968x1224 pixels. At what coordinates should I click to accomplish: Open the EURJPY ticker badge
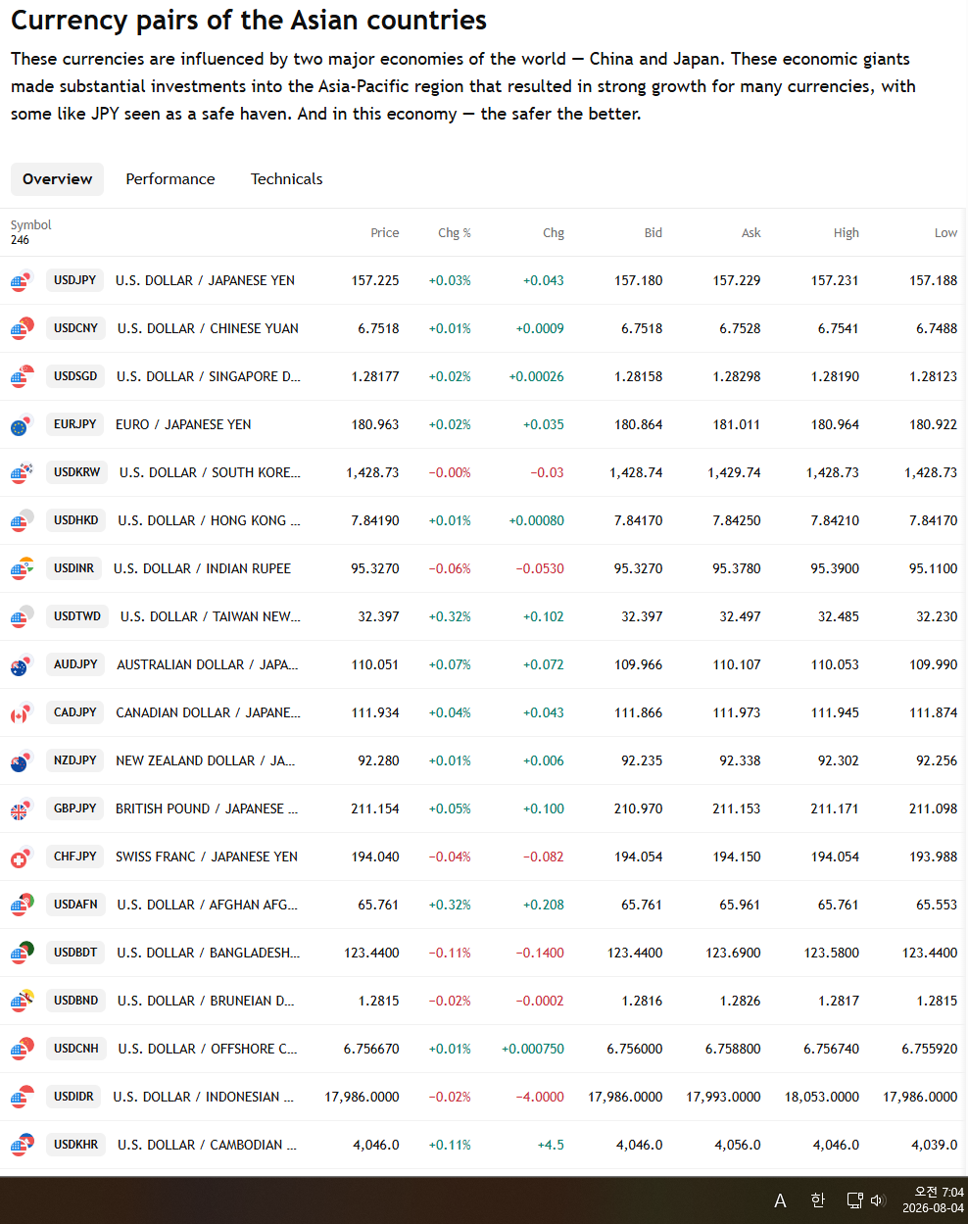pos(75,424)
